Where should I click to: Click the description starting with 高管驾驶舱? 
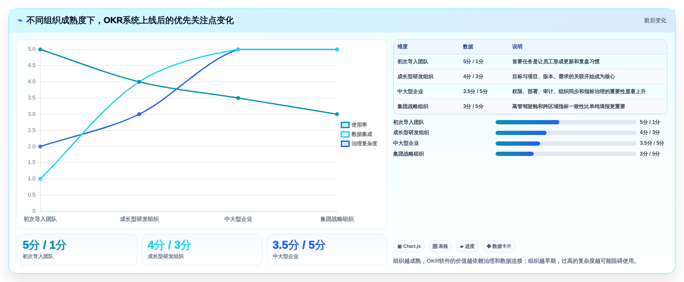point(569,107)
